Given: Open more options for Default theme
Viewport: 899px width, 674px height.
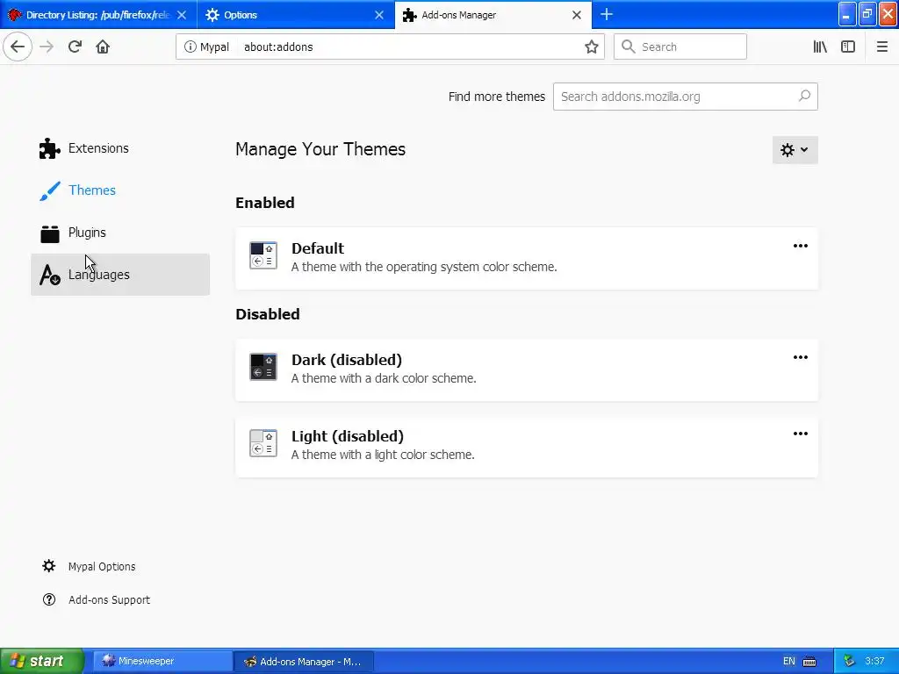Looking at the screenshot, I should 801,246.
